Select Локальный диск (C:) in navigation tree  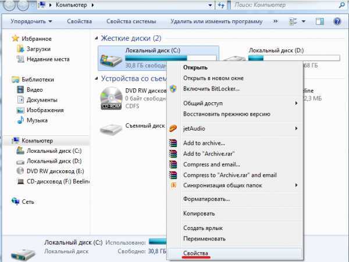(x=54, y=150)
